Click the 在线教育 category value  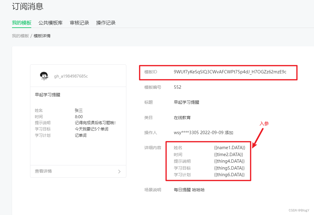click(x=182, y=118)
